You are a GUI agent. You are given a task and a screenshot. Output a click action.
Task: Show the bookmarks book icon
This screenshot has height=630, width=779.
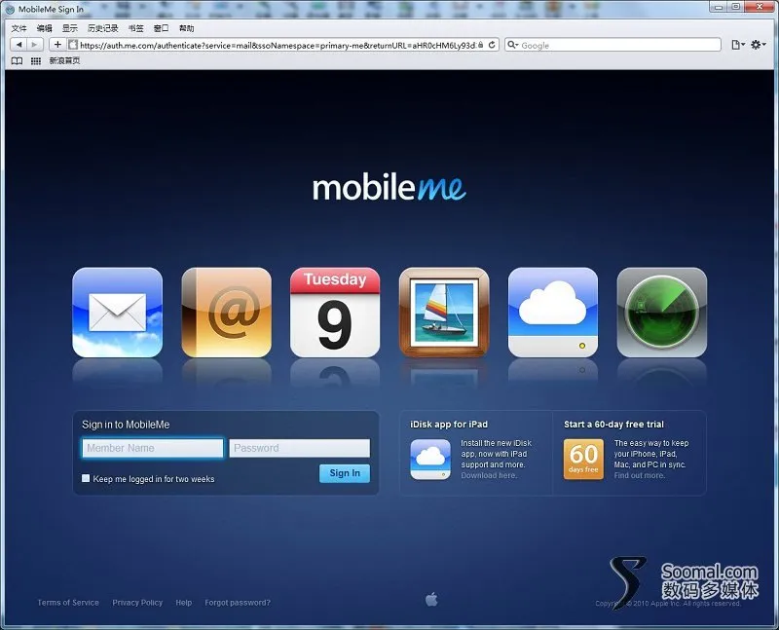(17, 60)
